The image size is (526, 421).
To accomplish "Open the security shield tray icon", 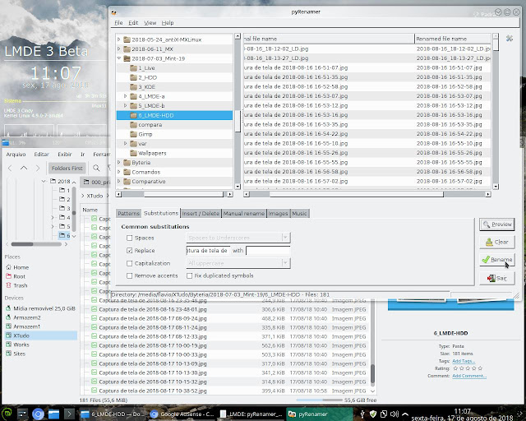I will point(372,414).
